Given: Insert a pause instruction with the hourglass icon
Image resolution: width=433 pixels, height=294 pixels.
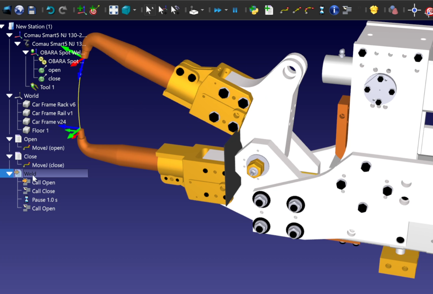Looking at the screenshot, I should click(x=321, y=10).
